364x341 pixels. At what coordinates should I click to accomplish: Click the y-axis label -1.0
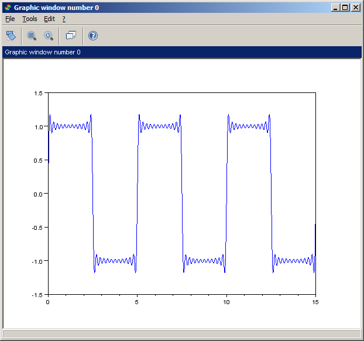(37, 261)
